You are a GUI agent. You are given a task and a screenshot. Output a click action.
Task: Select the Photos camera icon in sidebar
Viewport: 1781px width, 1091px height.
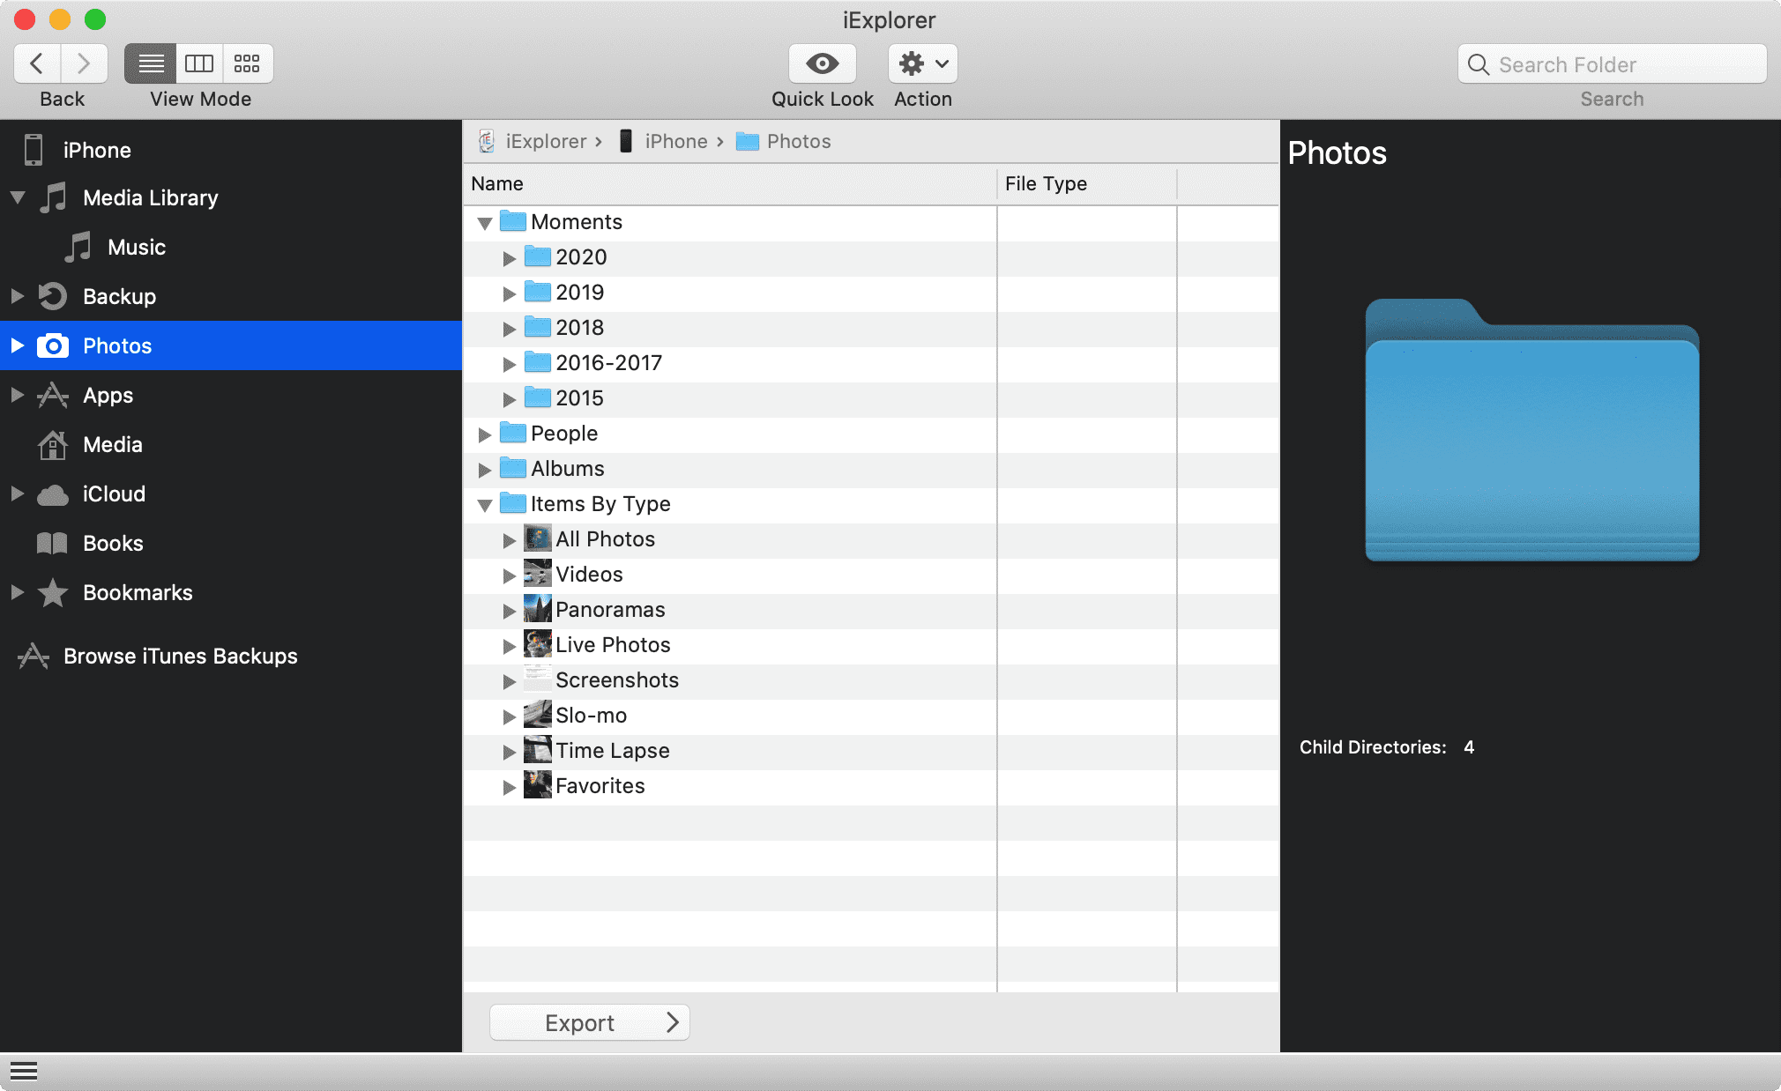pos(53,345)
